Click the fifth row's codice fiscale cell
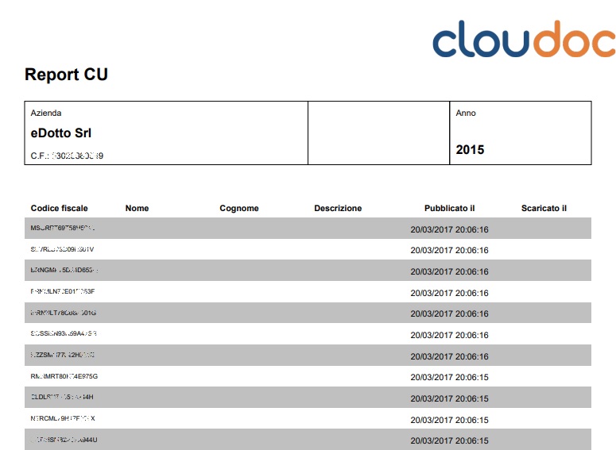This screenshot has width=616, height=450. pyautogui.click(x=64, y=313)
